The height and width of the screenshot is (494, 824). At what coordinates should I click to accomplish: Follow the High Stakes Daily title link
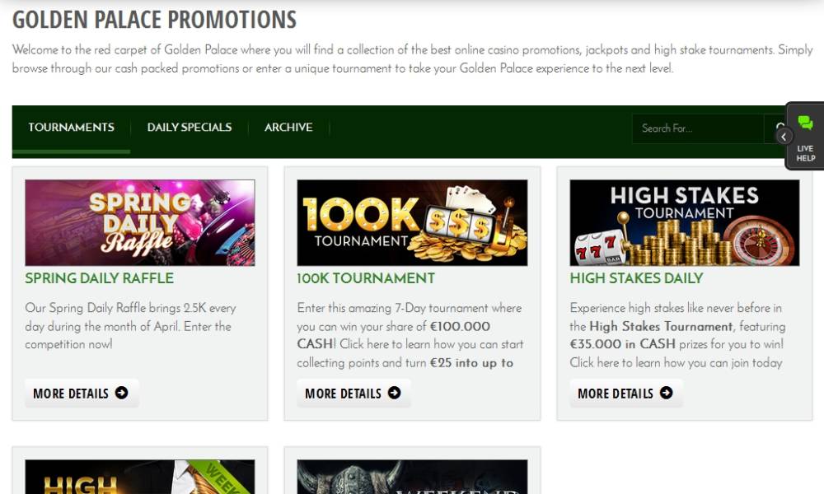coord(636,278)
